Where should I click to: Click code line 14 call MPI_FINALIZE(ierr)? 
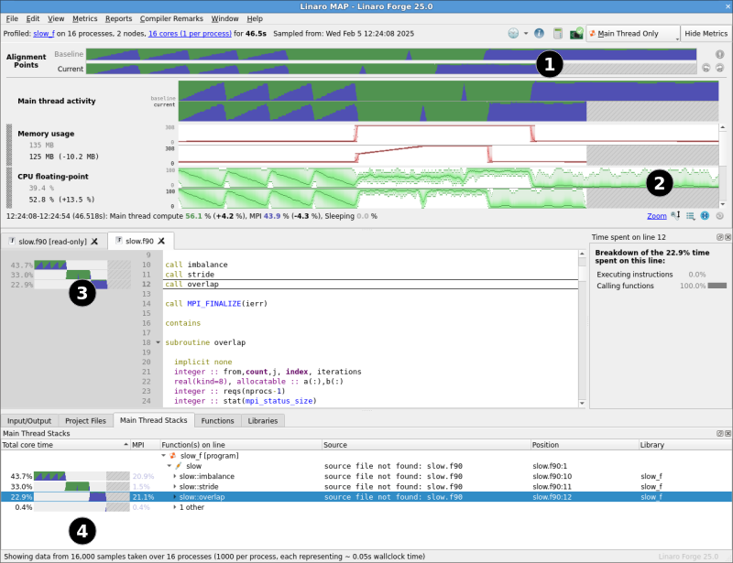pos(216,304)
